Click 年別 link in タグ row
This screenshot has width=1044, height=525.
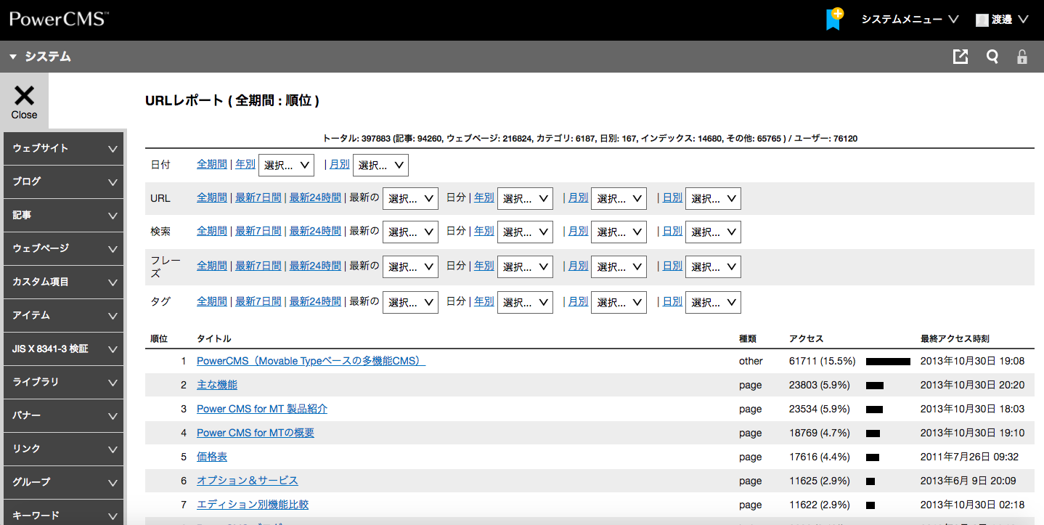click(x=484, y=301)
